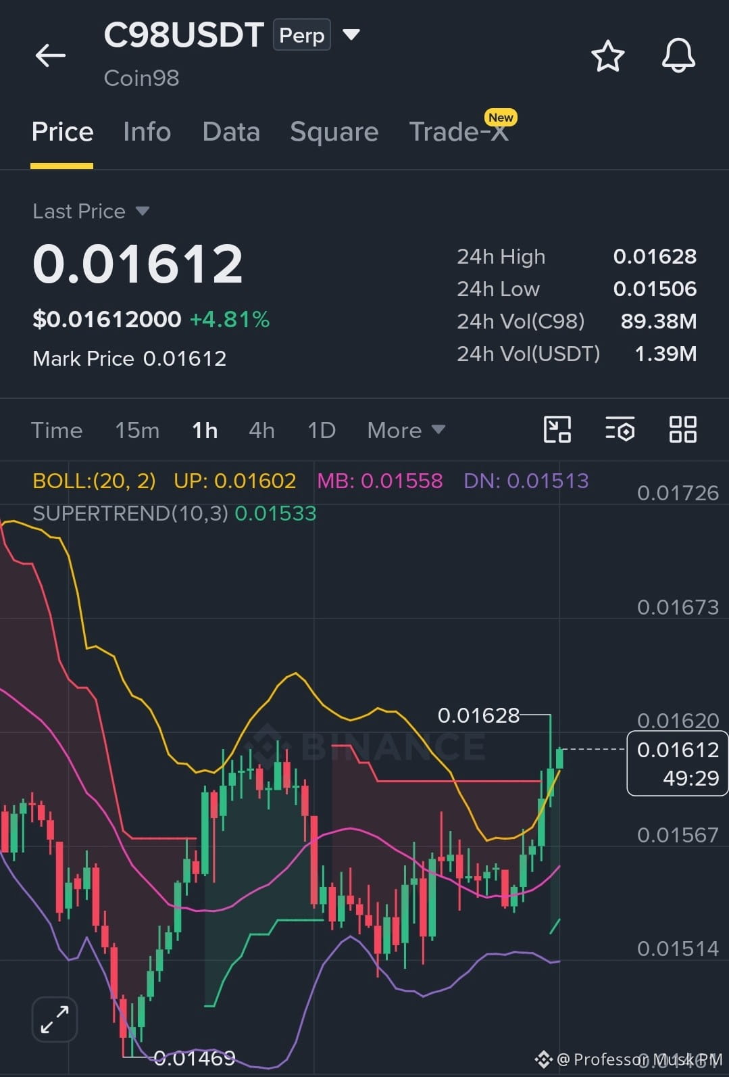
Task: Switch to the Info tab
Action: [147, 131]
